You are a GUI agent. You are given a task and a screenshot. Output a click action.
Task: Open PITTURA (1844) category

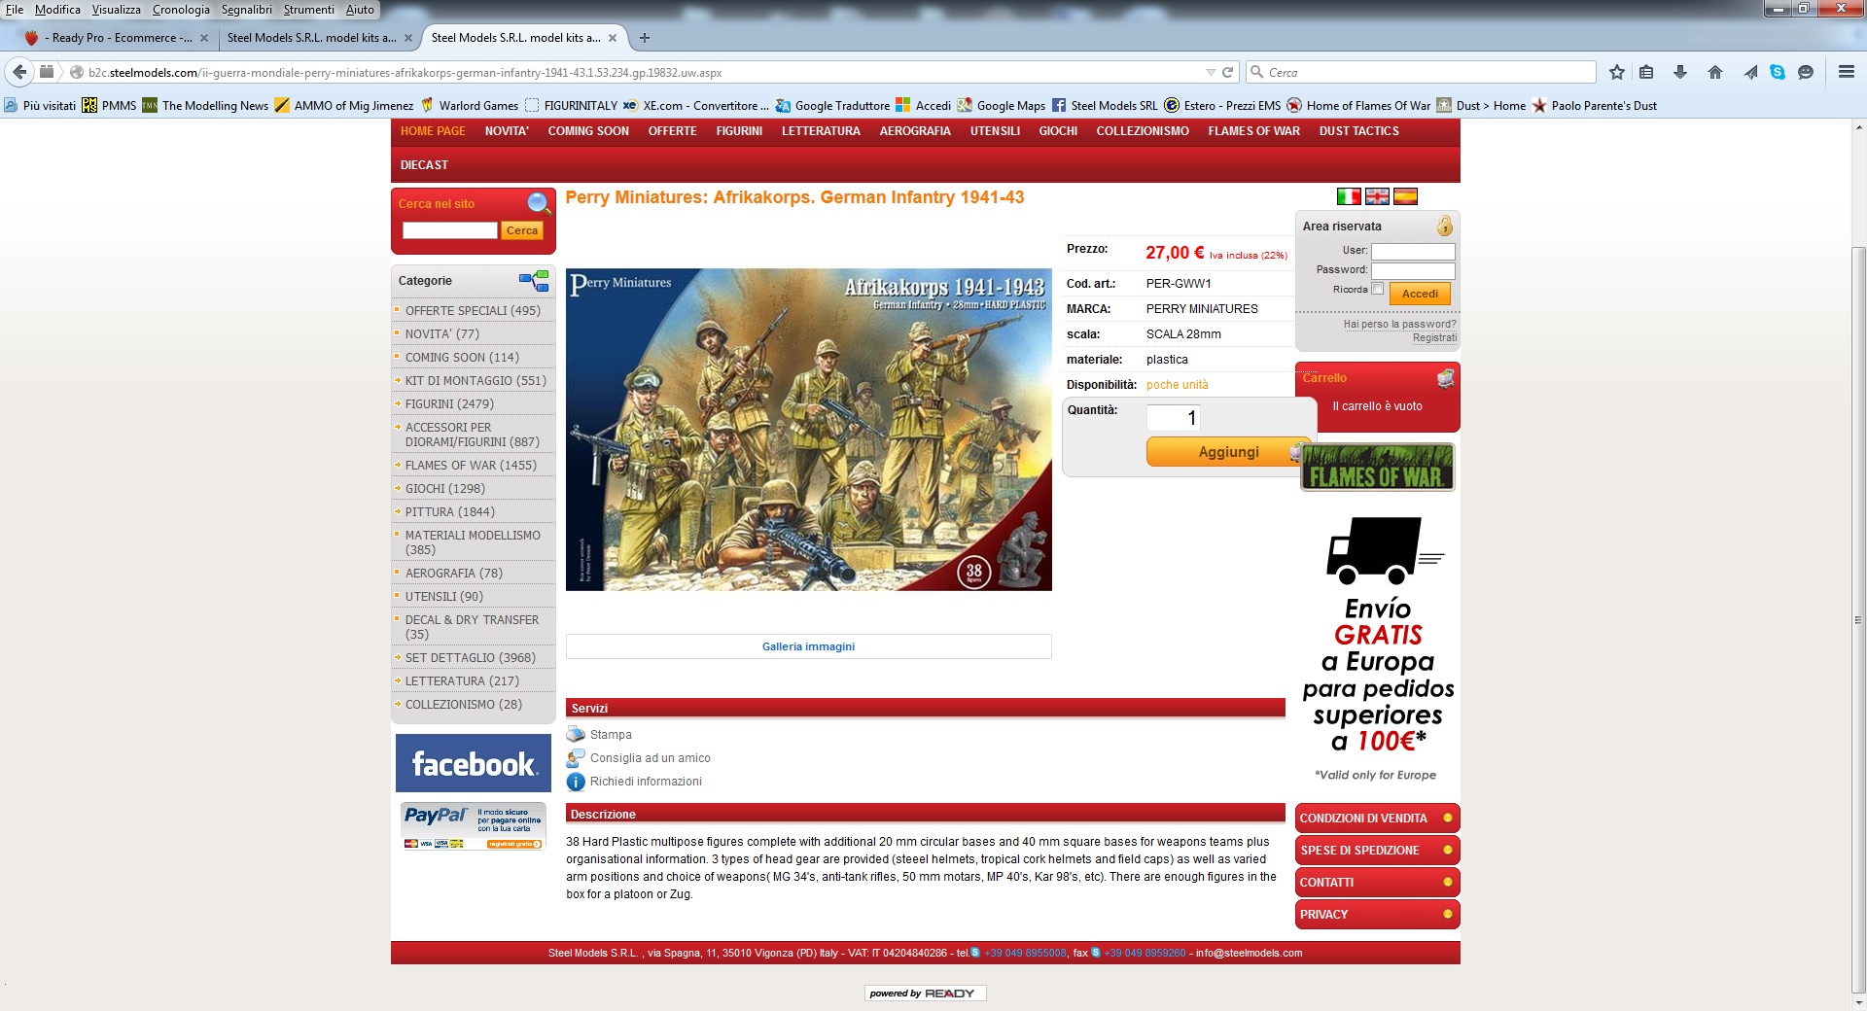coord(449,512)
